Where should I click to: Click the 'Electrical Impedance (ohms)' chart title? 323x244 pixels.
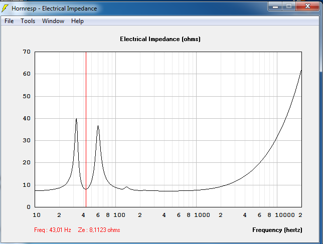coord(160,39)
